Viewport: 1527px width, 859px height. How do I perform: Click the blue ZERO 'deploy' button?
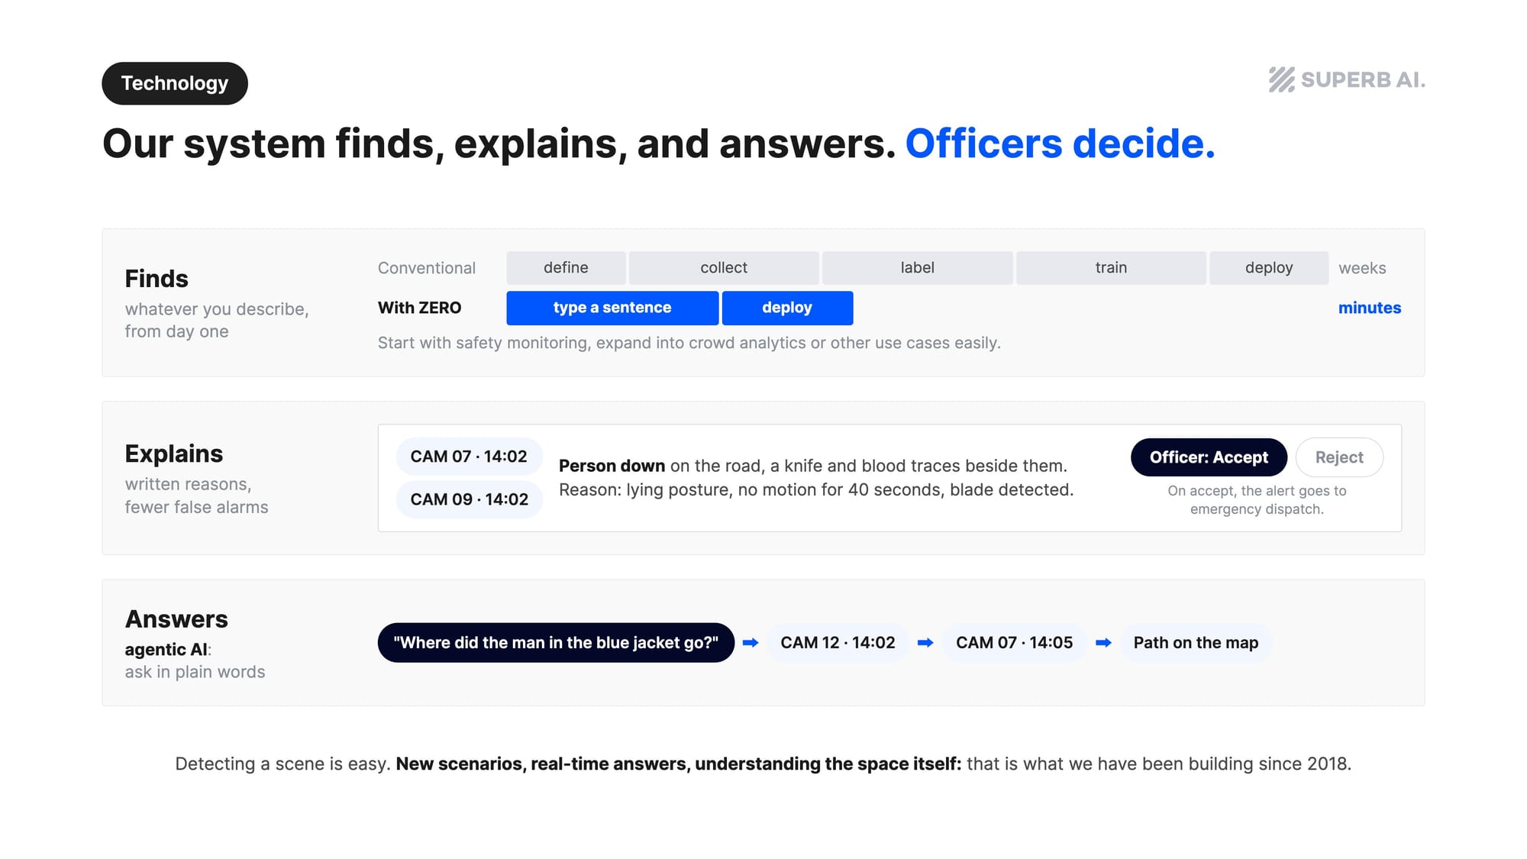click(x=787, y=308)
